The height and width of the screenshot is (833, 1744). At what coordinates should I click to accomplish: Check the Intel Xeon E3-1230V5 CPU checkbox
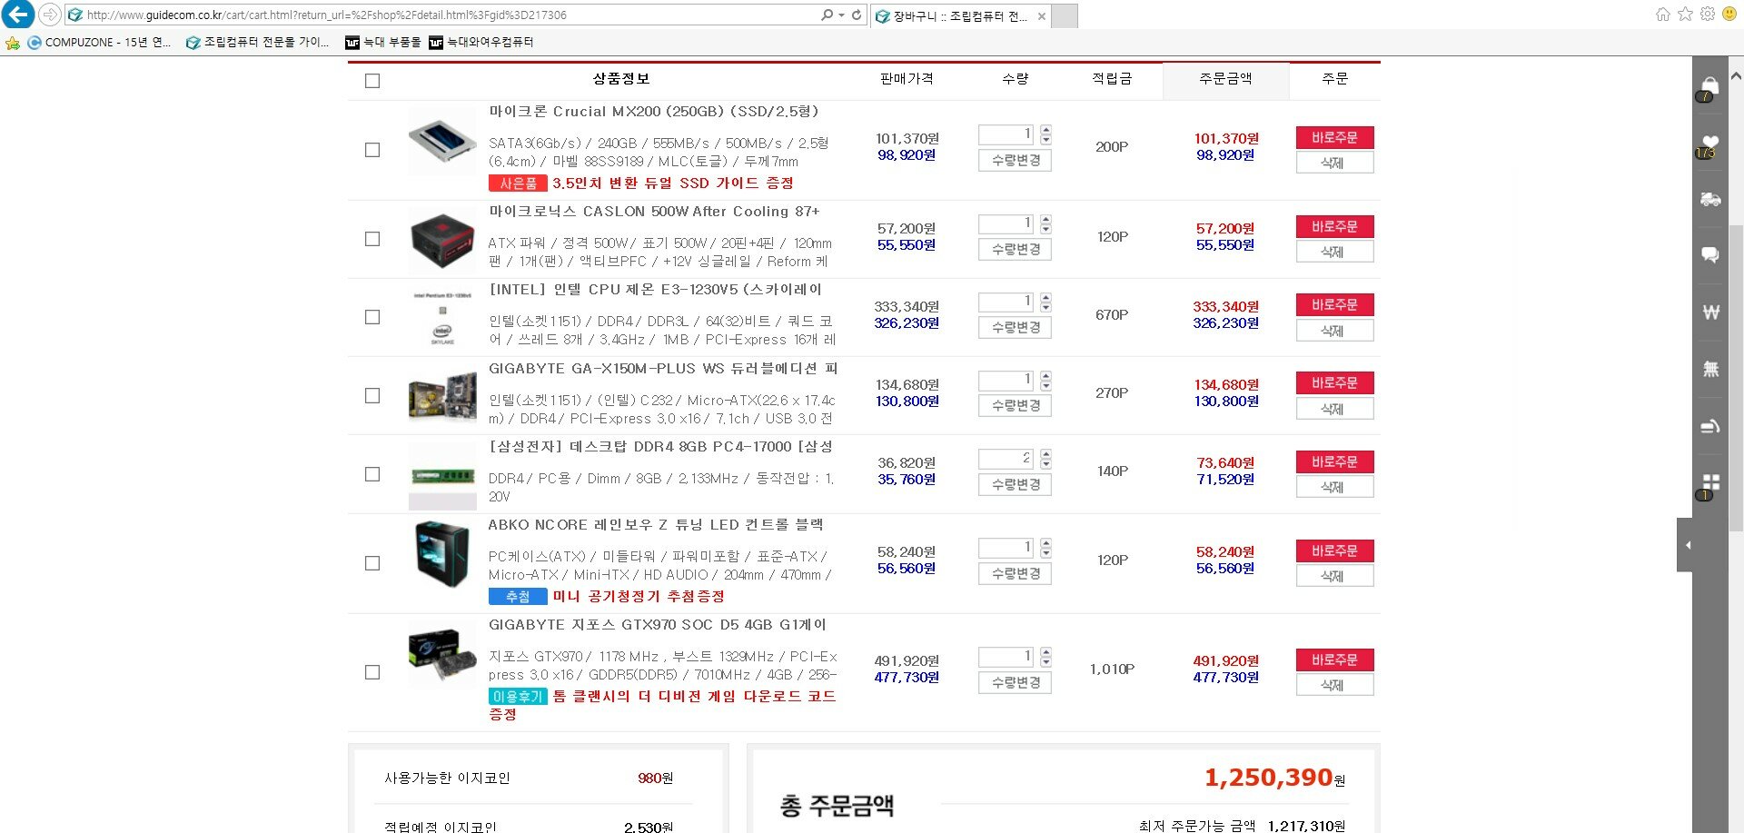(x=372, y=317)
